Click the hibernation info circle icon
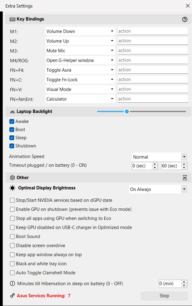 pyautogui.click(x=12, y=284)
